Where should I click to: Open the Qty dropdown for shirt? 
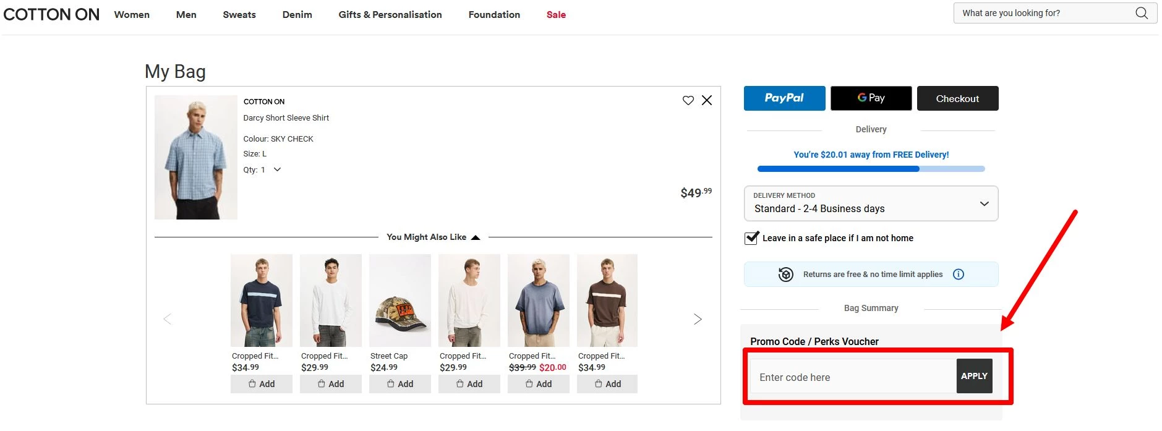coord(277,170)
